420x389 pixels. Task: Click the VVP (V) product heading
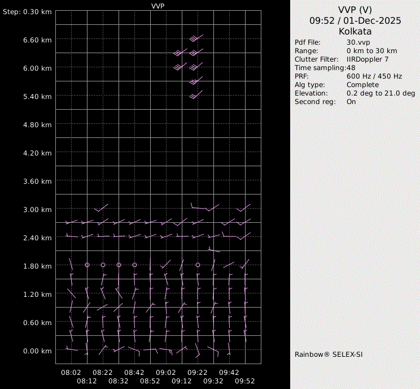click(355, 10)
